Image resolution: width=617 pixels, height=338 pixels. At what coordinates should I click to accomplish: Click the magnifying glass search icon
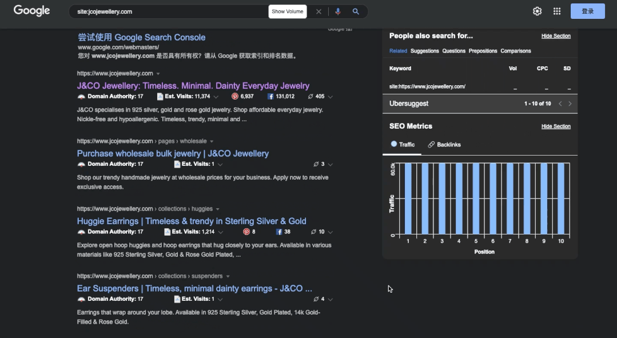(356, 11)
